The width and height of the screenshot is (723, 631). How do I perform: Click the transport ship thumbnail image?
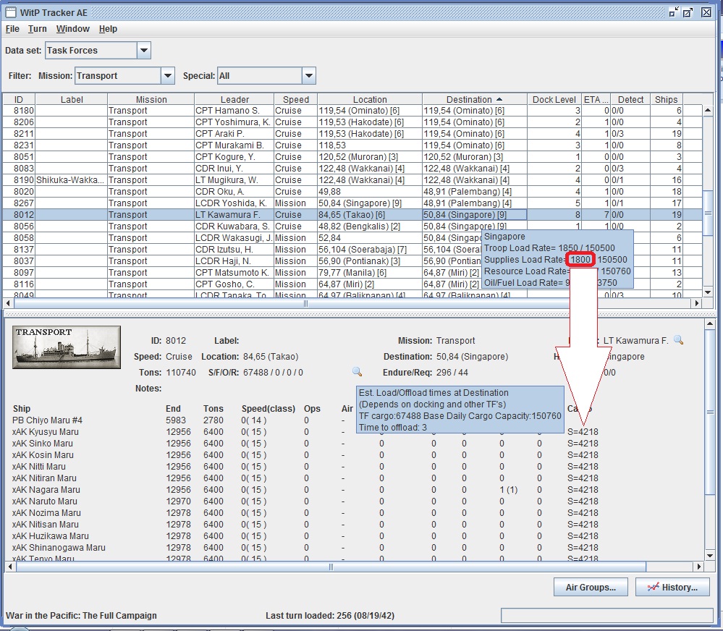coord(66,348)
